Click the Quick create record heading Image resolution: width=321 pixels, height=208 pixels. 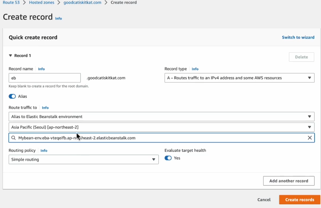point(33,37)
